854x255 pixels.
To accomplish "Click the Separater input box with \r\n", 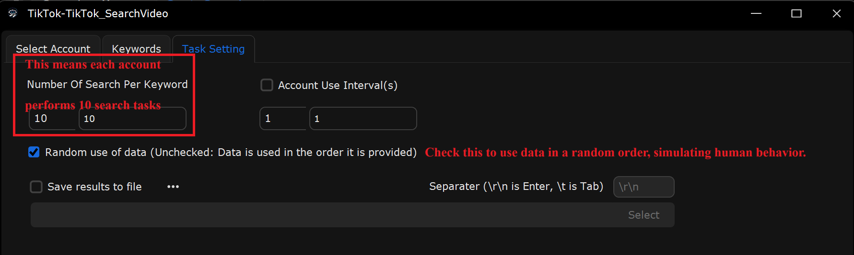I will tap(644, 187).
